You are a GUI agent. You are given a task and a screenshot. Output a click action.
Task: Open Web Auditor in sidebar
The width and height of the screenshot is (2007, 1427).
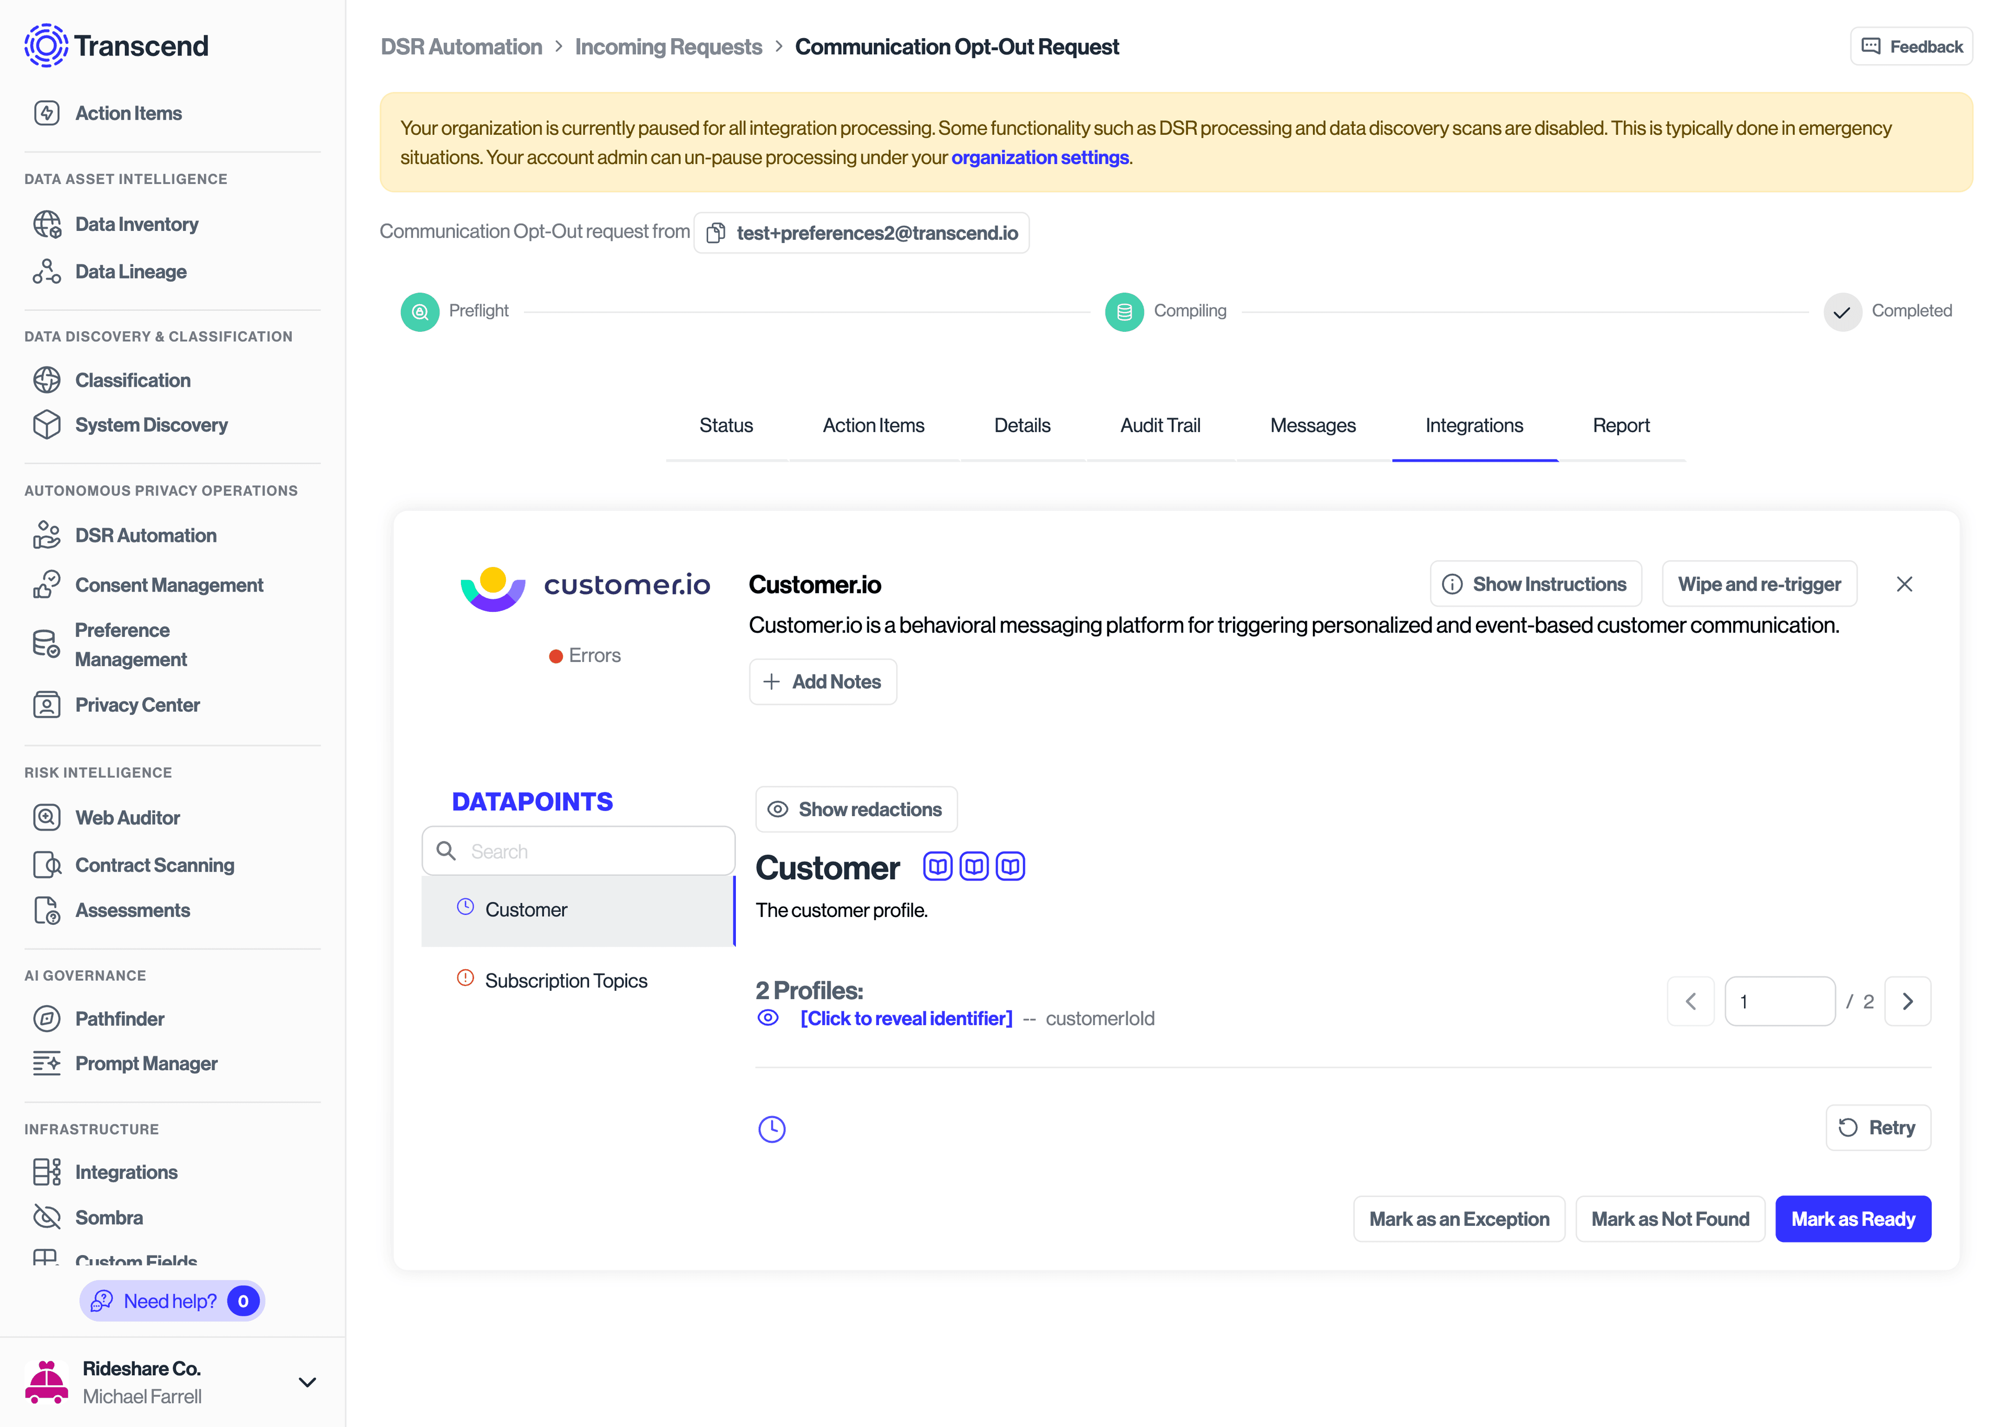128,817
